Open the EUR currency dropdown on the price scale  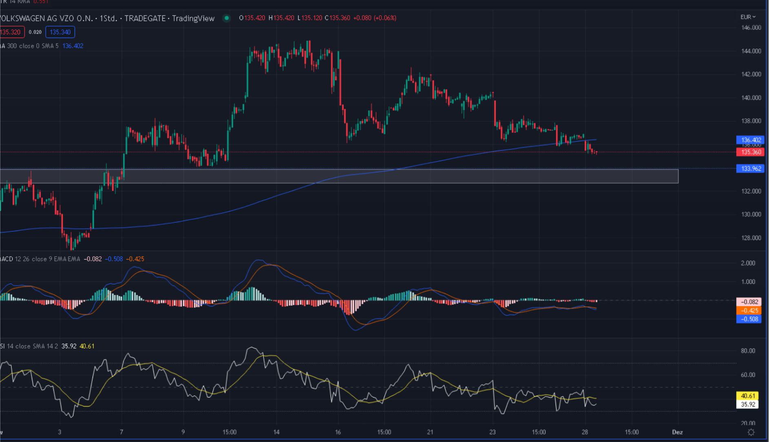click(x=748, y=17)
